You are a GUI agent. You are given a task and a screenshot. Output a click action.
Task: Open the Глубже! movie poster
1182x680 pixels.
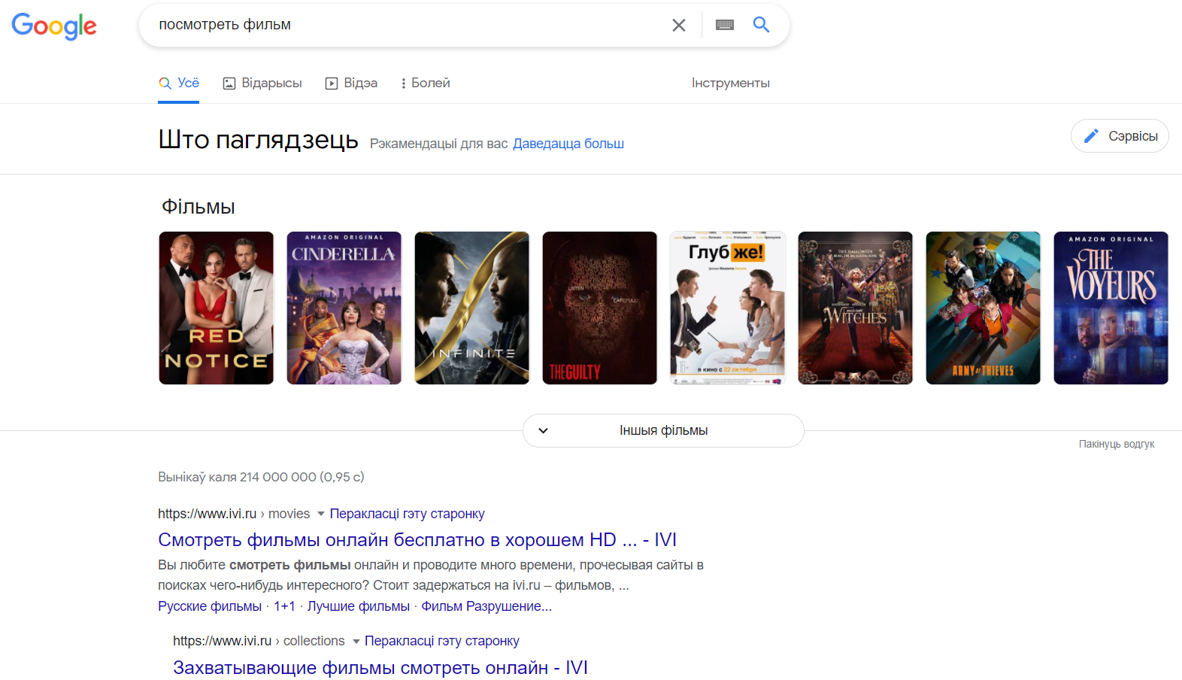728,308
